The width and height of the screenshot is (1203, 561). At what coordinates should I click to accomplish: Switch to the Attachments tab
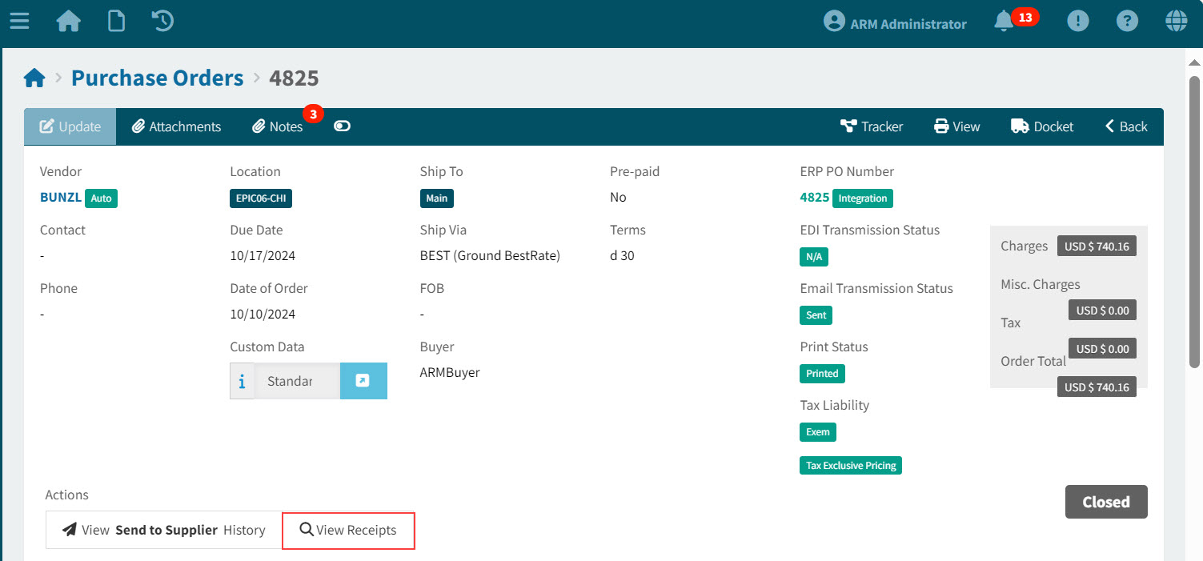(177, 126)
